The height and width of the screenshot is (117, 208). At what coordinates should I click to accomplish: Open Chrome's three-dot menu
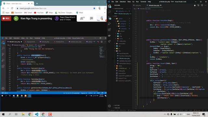105,8
